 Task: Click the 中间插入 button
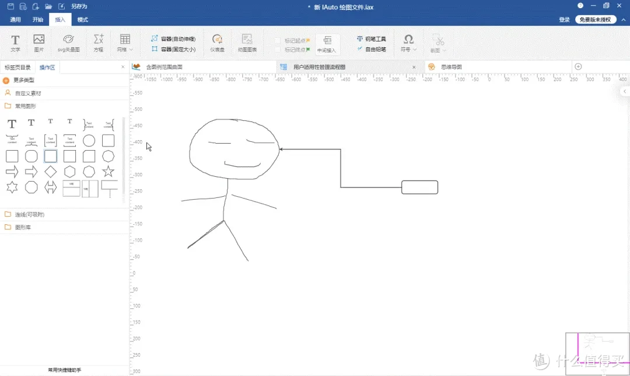tap(327, 44)
